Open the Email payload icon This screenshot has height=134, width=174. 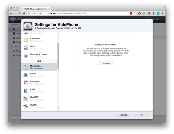tap(26, 75)
